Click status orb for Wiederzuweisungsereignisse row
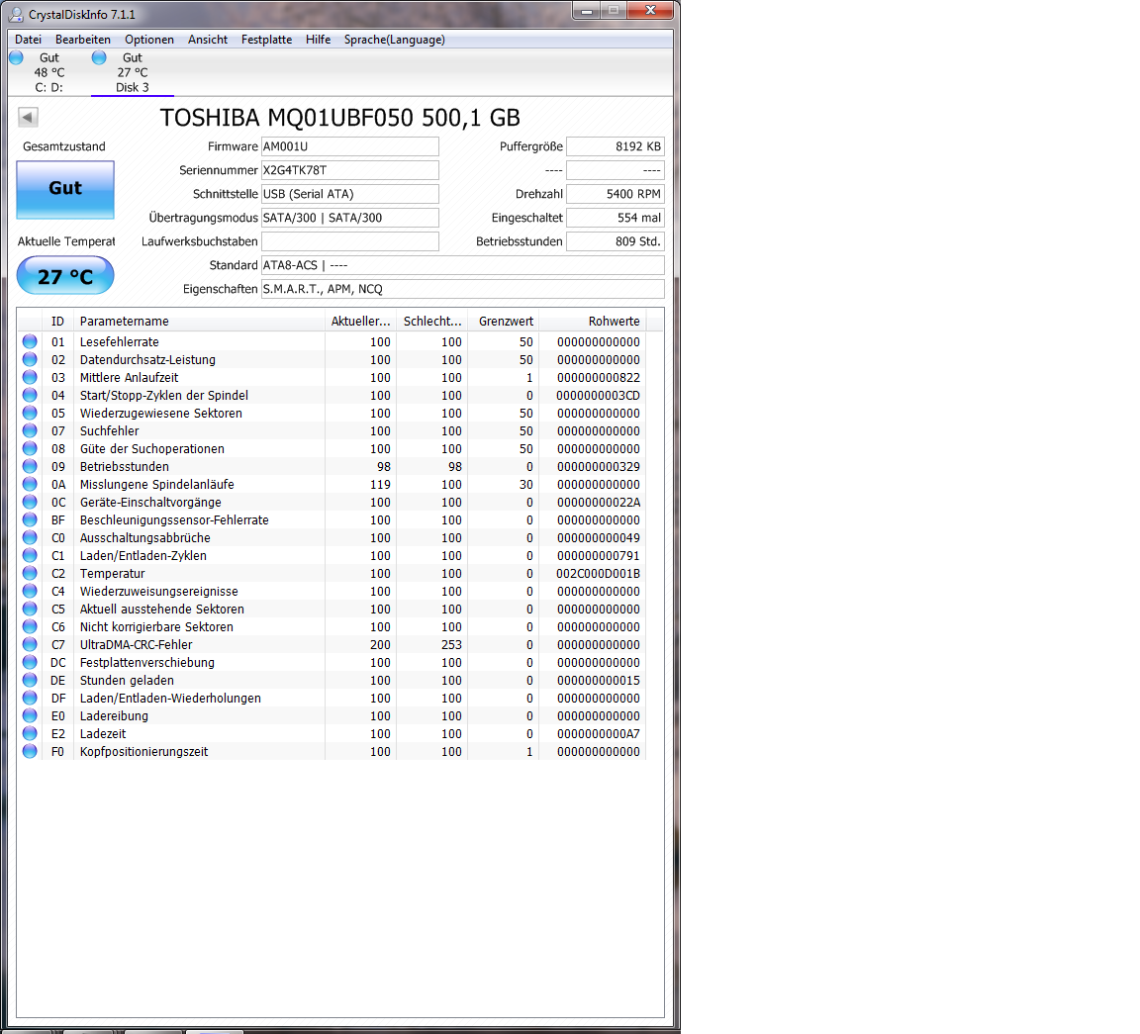 [30, 591]
